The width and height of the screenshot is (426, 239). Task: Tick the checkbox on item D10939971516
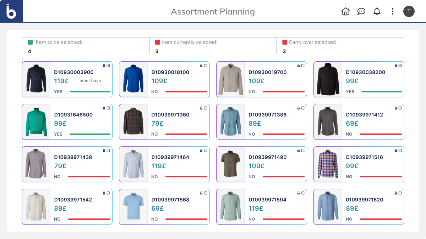(400, 150)
